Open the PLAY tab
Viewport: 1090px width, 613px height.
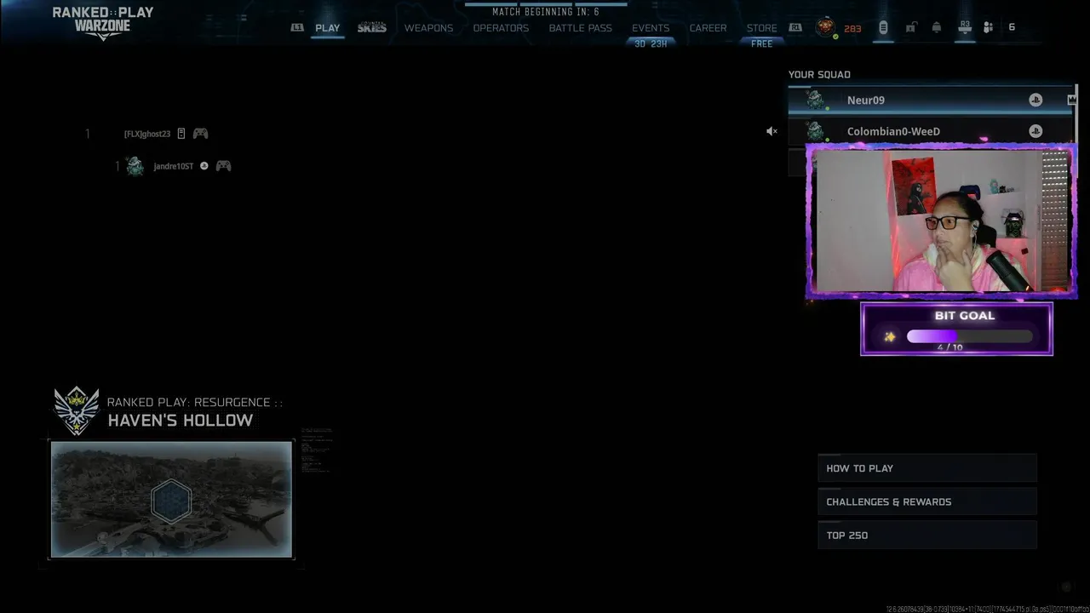point(327,28)
